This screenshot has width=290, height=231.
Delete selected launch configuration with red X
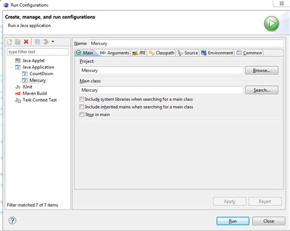26,42
